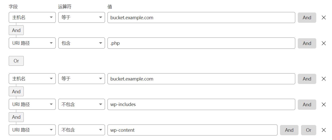Delete the .php URI path row

[323, 43]
